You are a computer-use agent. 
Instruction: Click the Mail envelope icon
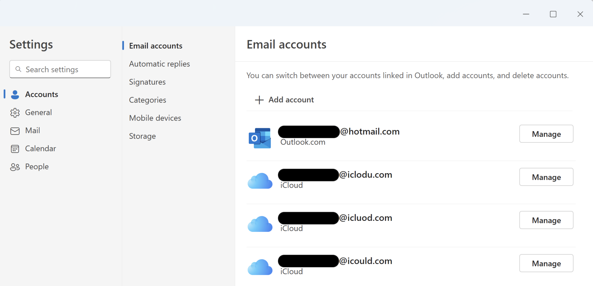(15, 131)
